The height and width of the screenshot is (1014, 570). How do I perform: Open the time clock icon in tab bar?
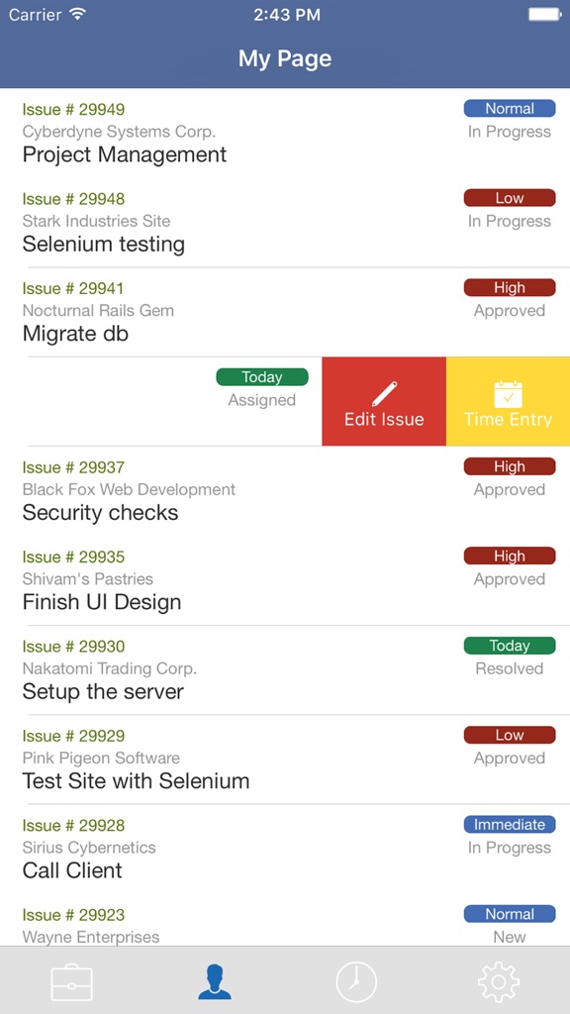click(x=356, y=981)
